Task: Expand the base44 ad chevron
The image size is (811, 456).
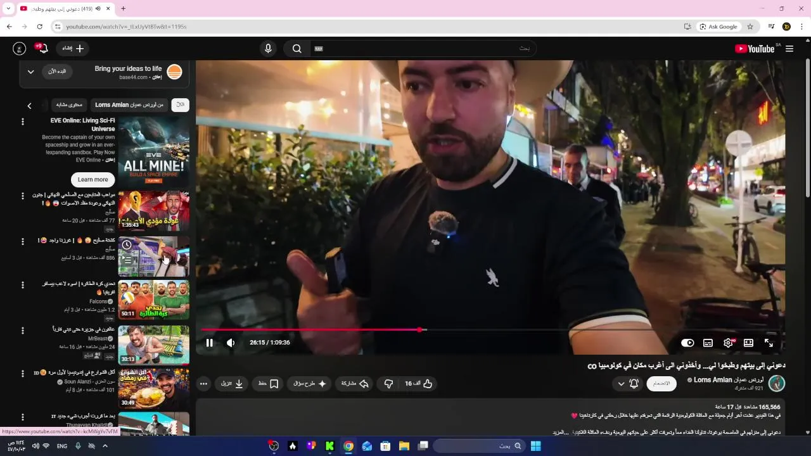Action: click(30, 72)
